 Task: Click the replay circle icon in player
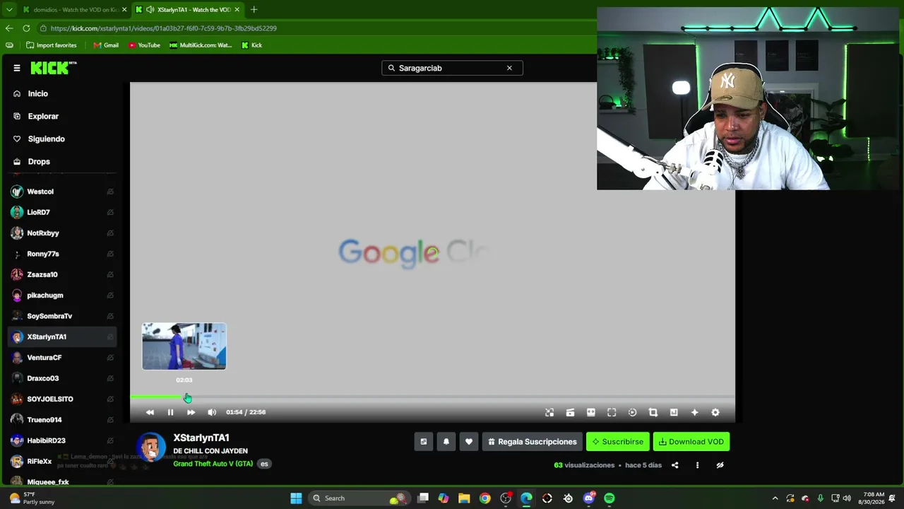(632, 412)
